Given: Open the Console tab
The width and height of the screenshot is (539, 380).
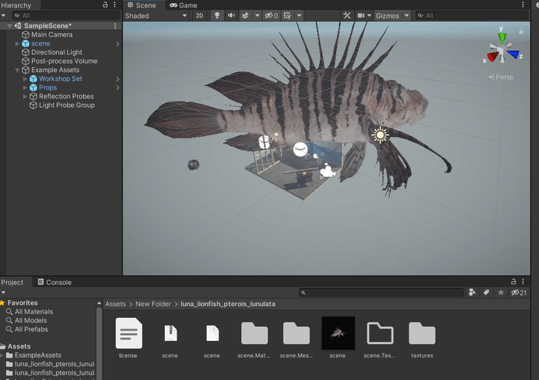Looking at the screenshot, I should tap(55, 283).
